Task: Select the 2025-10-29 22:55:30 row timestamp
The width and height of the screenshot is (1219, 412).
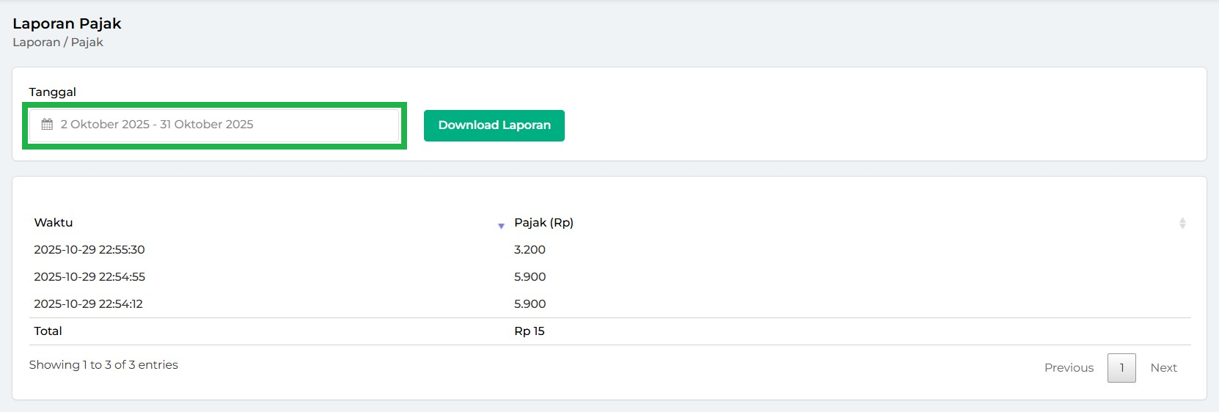Action: [89, 250]
